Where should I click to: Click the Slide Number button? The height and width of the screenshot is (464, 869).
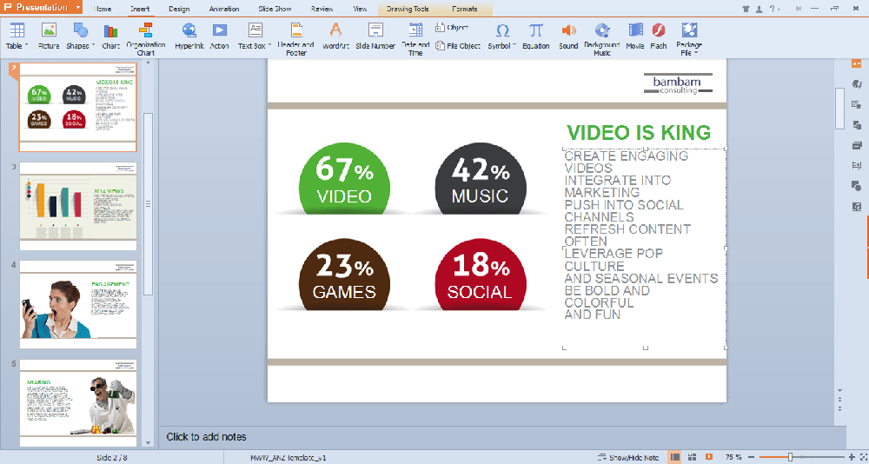(x=375, y=35)
